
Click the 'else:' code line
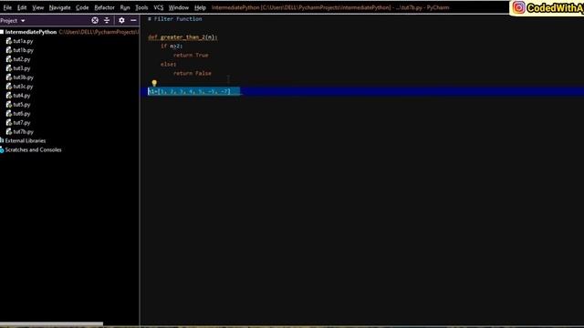168,65
